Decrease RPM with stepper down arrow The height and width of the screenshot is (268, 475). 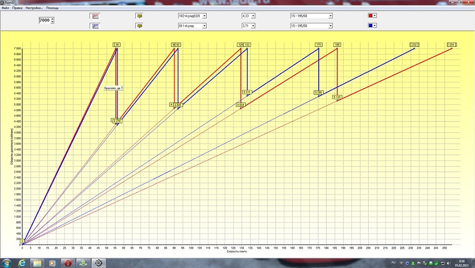click(x=52, y=22)
